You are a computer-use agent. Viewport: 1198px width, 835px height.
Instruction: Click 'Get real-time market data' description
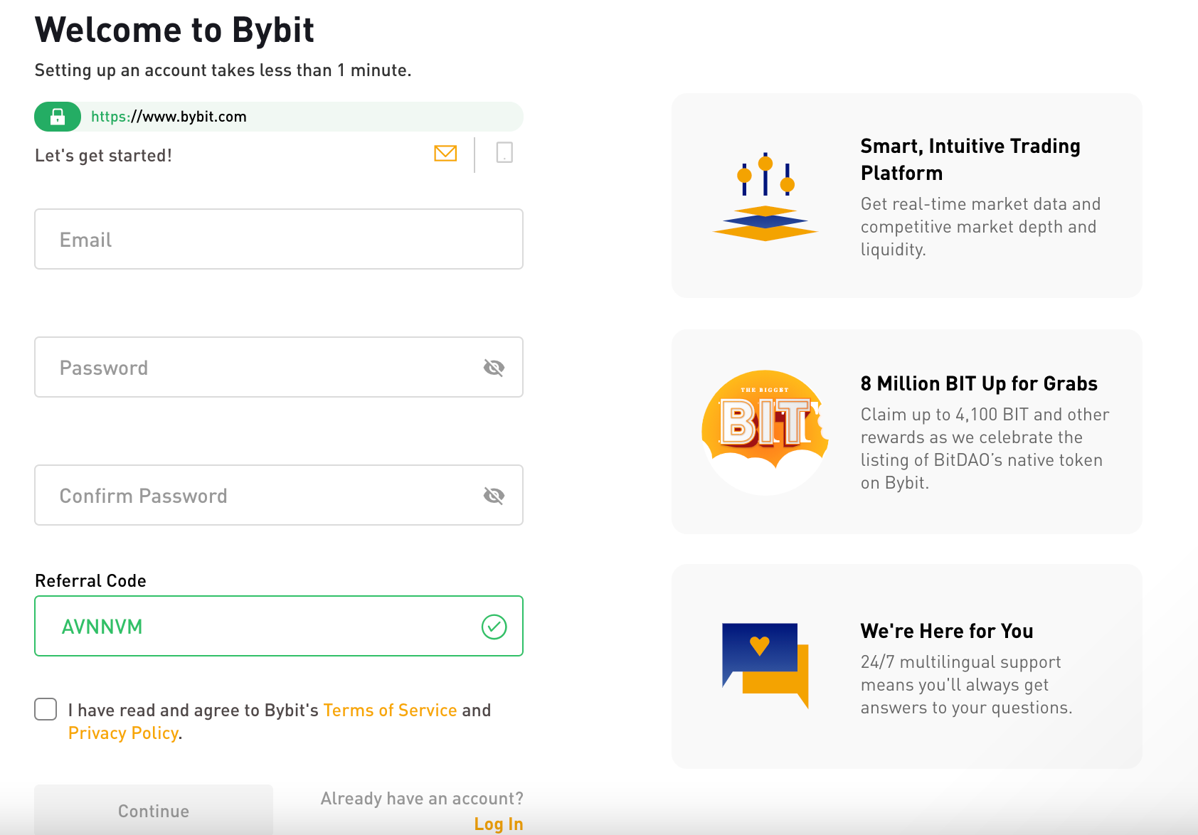(x=980, y=227)
